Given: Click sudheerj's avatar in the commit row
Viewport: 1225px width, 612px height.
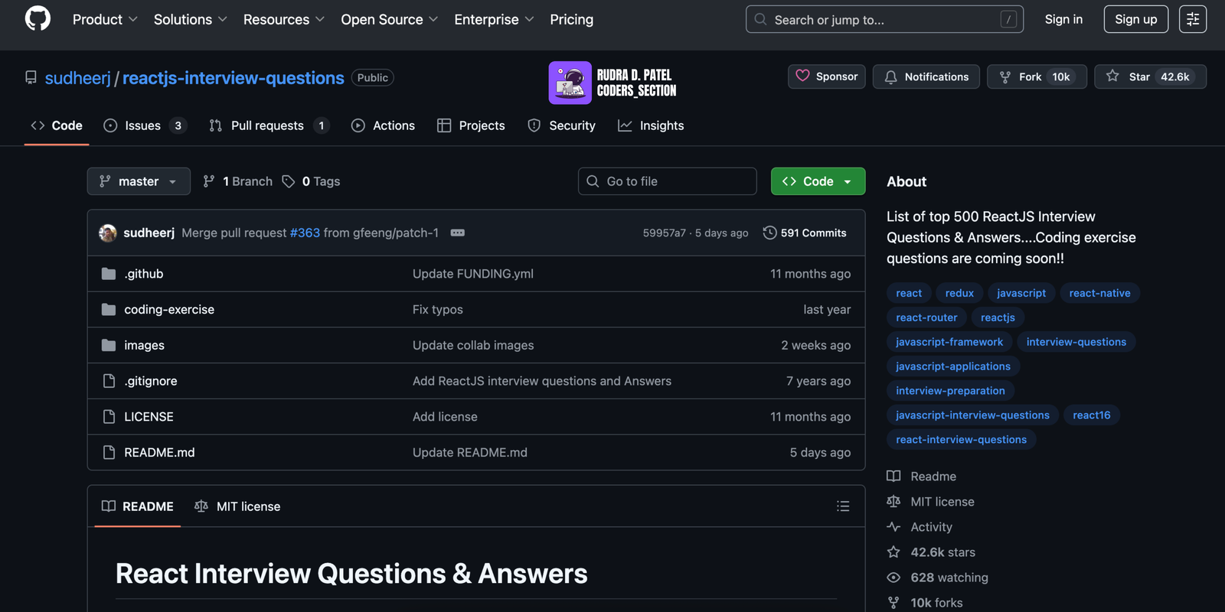Looking at the screenshot, I should click(x=108, y=233).
